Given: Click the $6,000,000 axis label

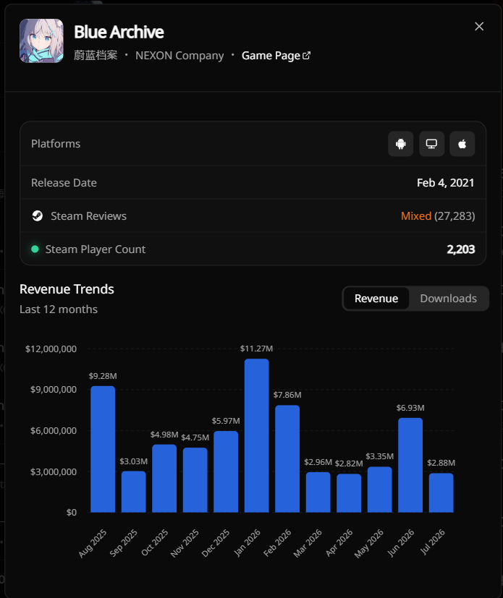Looking at the screenshot, I should [x=54, y=430].
